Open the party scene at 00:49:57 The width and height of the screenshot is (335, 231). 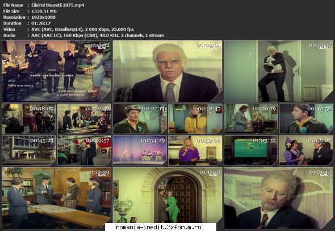[x=85, y=151]
